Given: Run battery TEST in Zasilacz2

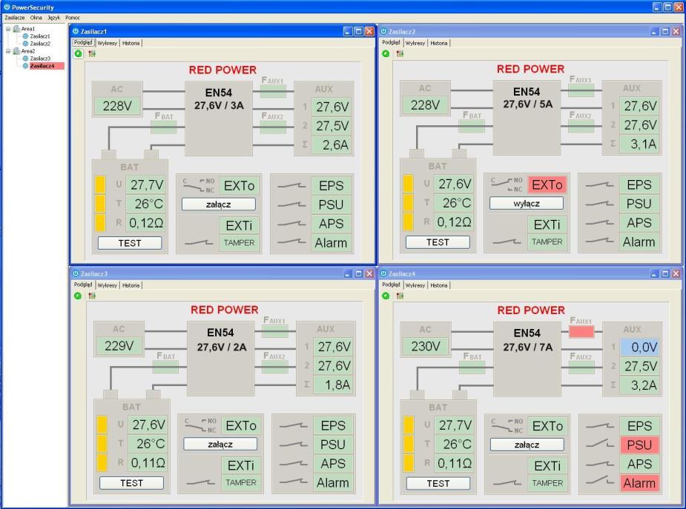Looking at the screenshot, I should 438,242.
